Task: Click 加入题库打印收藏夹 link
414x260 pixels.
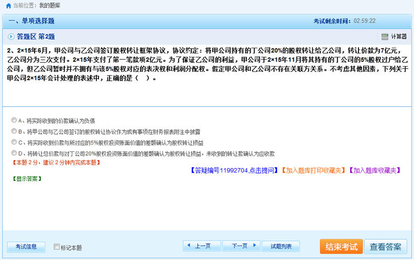Action: (x=313, y=170)
